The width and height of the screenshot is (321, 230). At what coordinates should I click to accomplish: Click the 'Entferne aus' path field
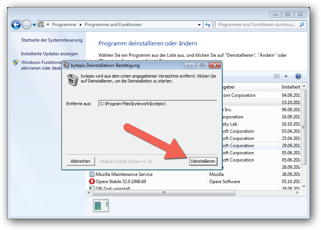[x=157, y=104]
